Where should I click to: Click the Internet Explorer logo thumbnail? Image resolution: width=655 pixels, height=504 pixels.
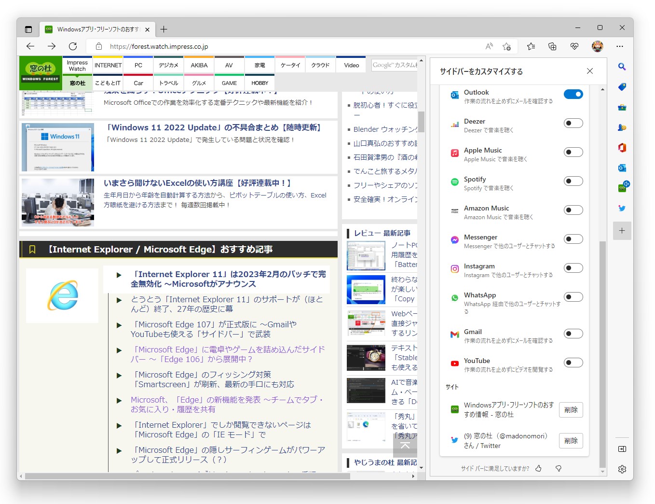(62, 295)
